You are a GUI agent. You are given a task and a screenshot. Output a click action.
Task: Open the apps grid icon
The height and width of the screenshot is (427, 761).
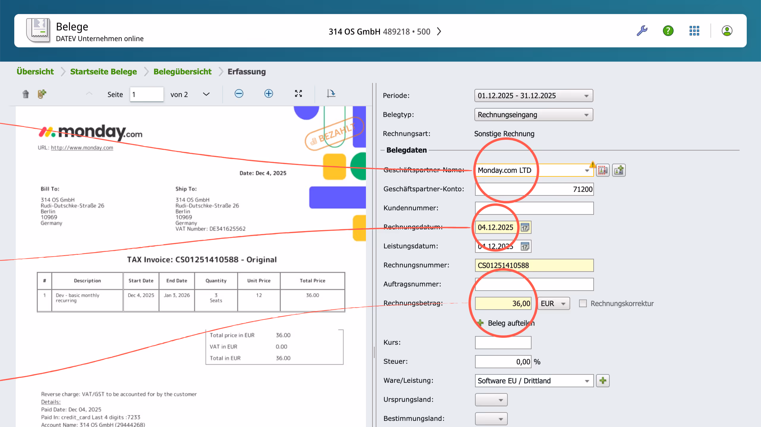(694, 31)
